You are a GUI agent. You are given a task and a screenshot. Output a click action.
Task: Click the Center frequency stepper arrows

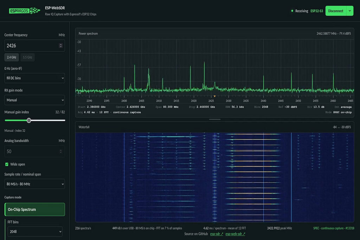[60, 45]
